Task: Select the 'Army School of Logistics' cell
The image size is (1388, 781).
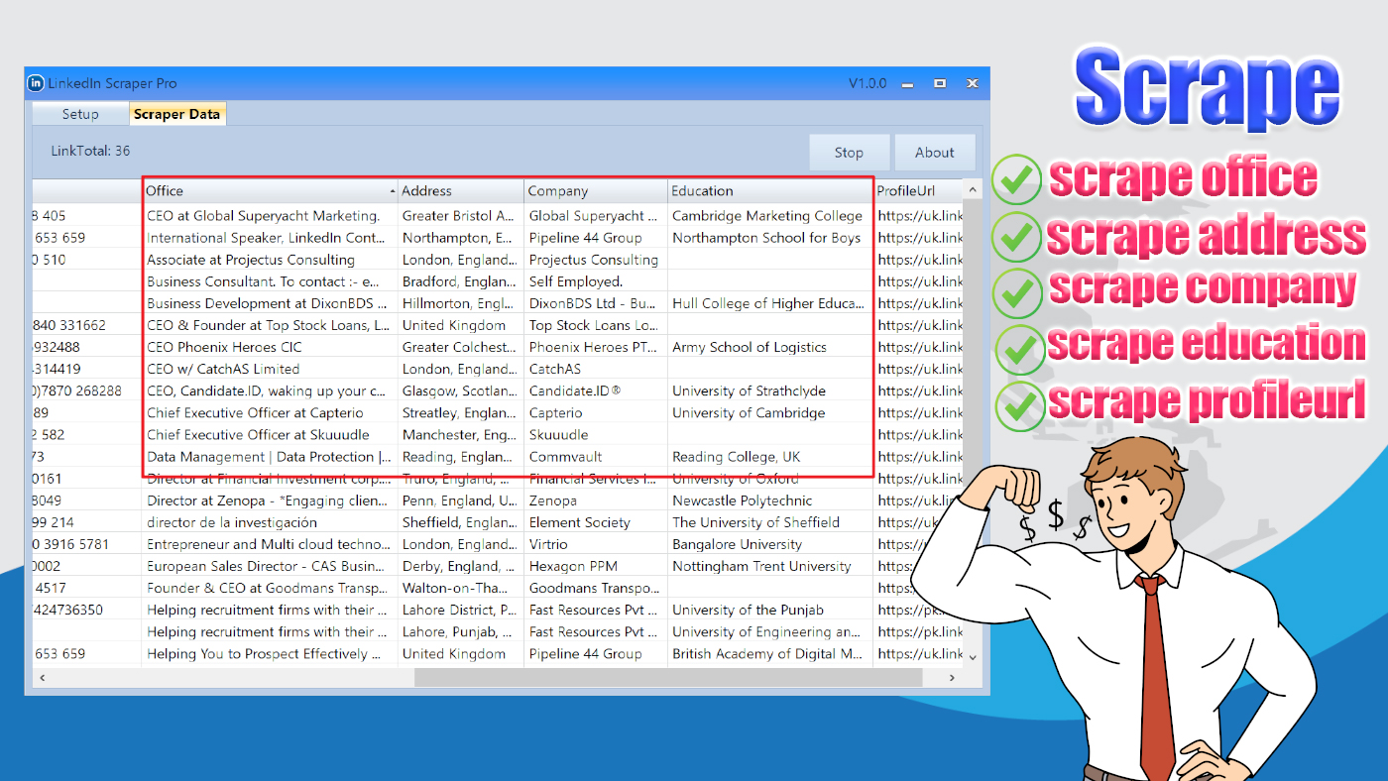Action: [770, 347]
